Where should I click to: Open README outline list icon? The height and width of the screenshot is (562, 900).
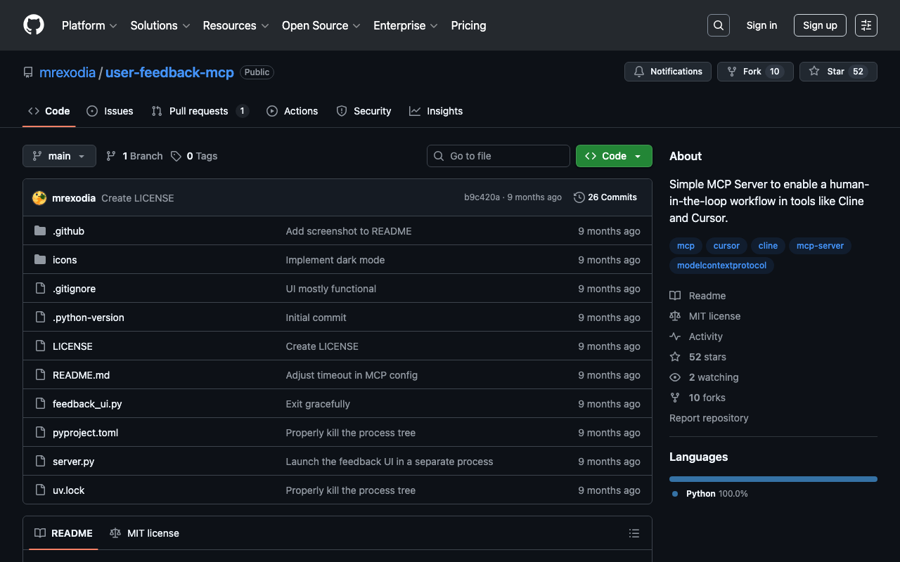634,534
